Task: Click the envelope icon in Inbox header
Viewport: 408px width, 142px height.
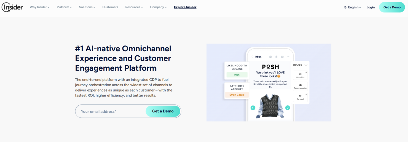Action: [x=282, y=57]
